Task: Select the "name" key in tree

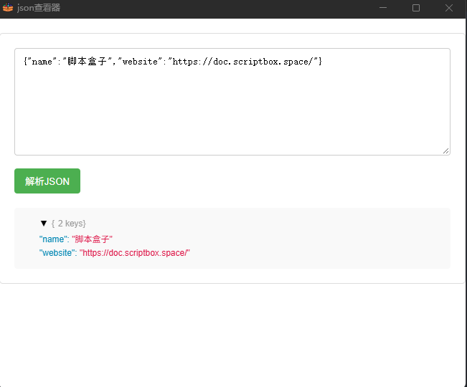Action: pos(54,239)
